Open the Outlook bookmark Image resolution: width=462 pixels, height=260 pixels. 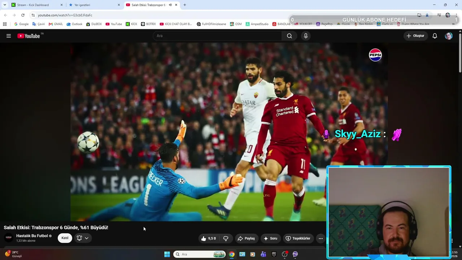(x=74, y=24)
